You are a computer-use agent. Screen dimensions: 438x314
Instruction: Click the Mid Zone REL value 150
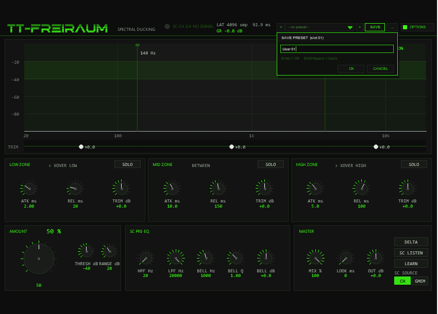pos(218,206)
